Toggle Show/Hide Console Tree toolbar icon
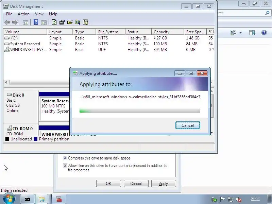This screenshot has height=204, width=272. coord(25,22)
